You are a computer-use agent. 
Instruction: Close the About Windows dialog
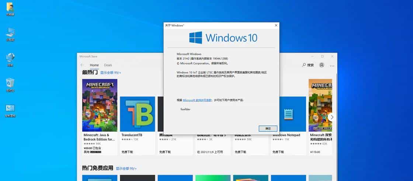tap(276, 25)
